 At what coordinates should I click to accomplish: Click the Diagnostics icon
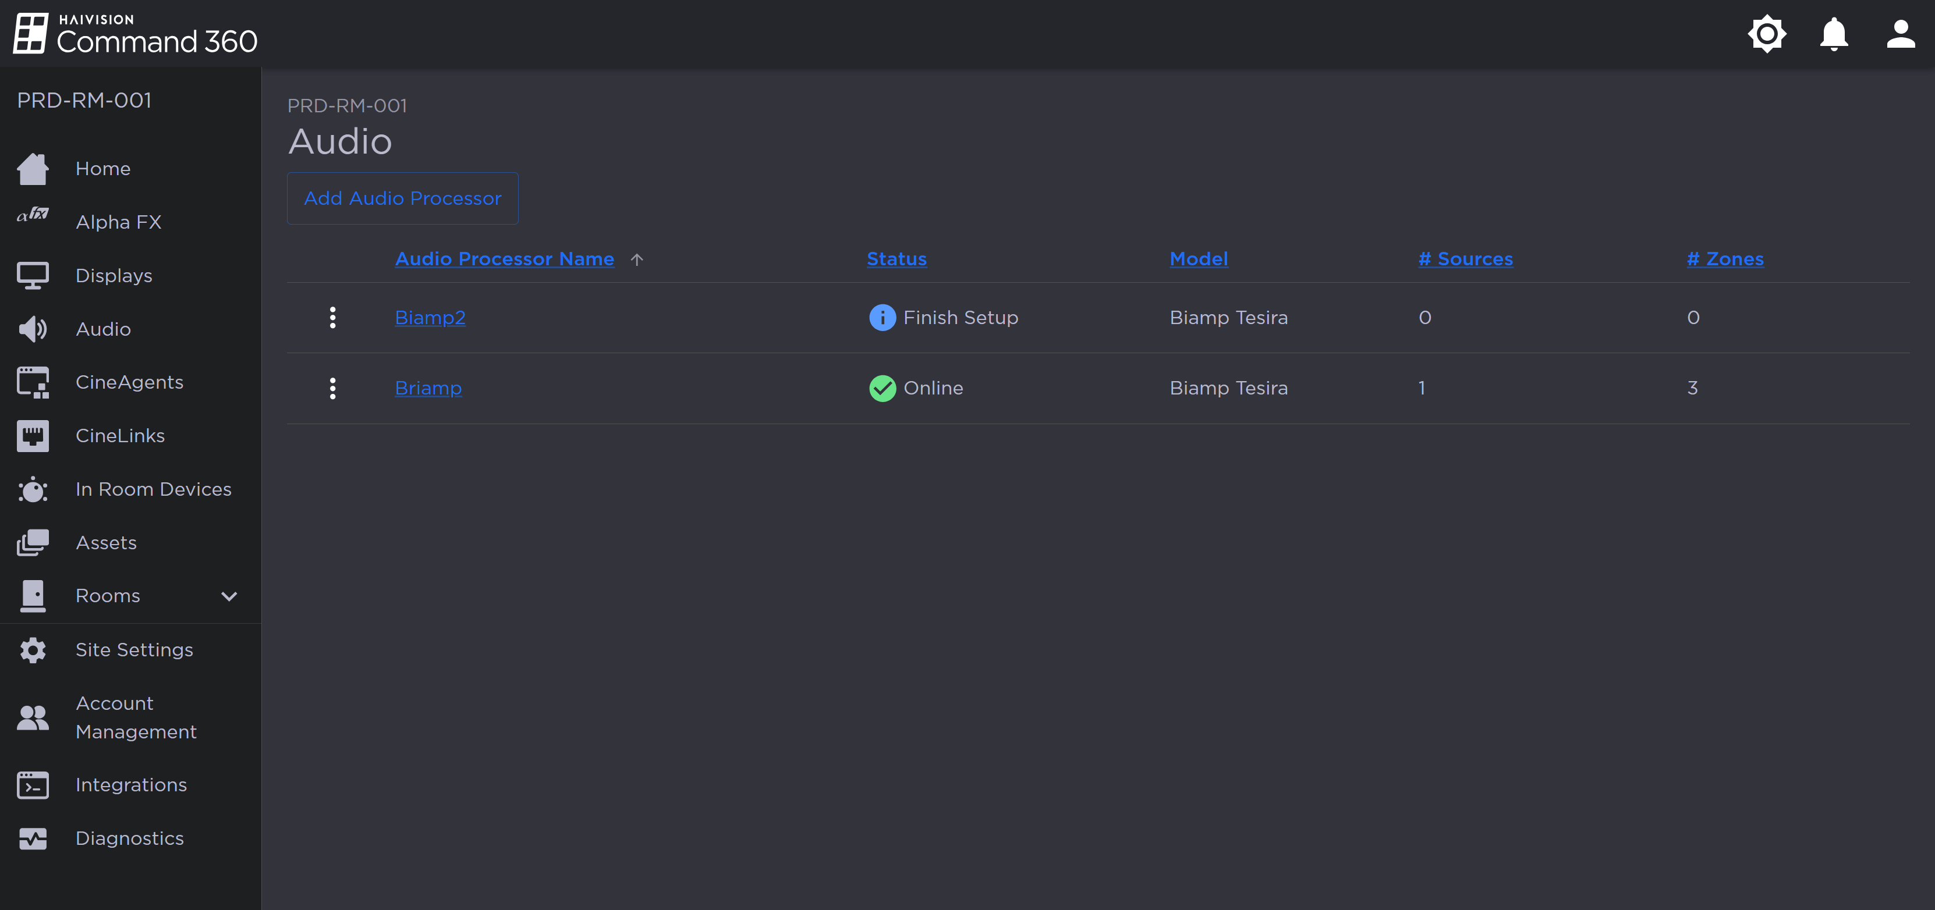tap(33, 838)
